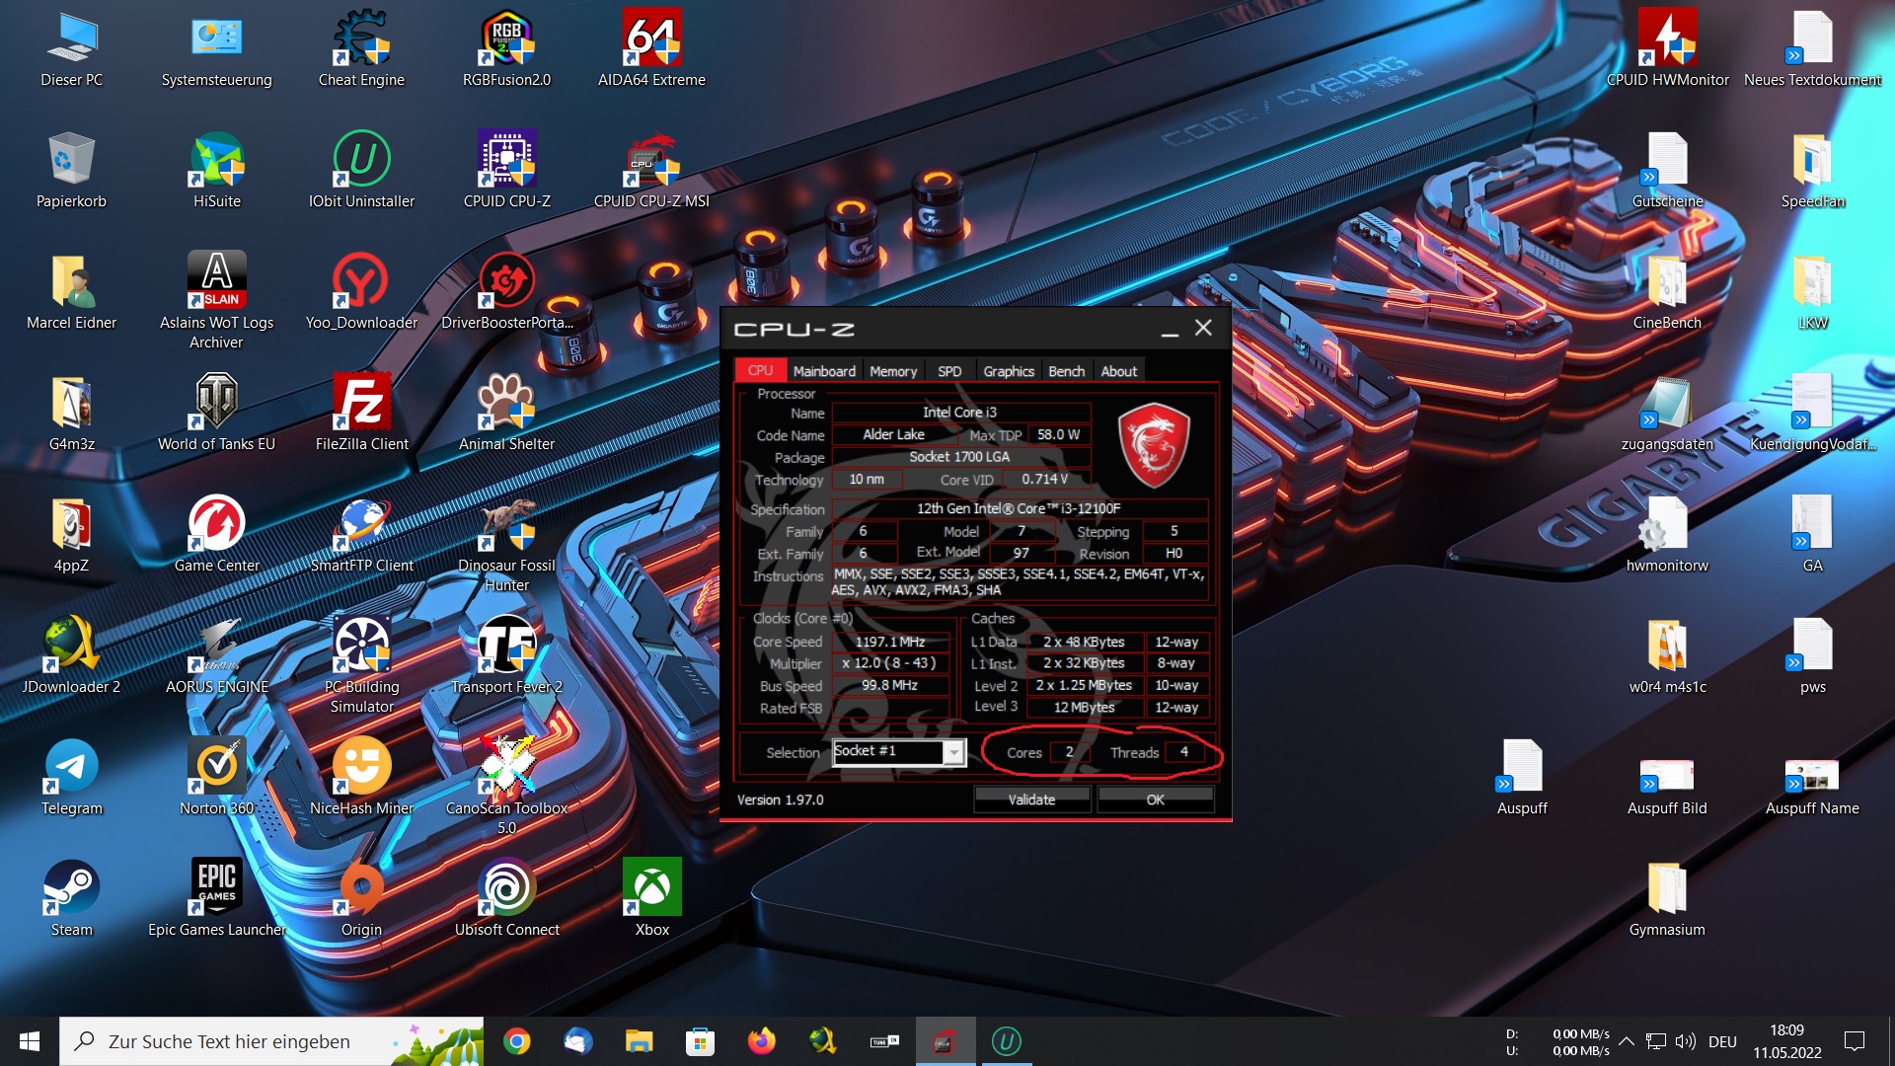Click OK in the CPU-Z window
Screen dimensions: 1895x1066
[x=1155, y=799]
